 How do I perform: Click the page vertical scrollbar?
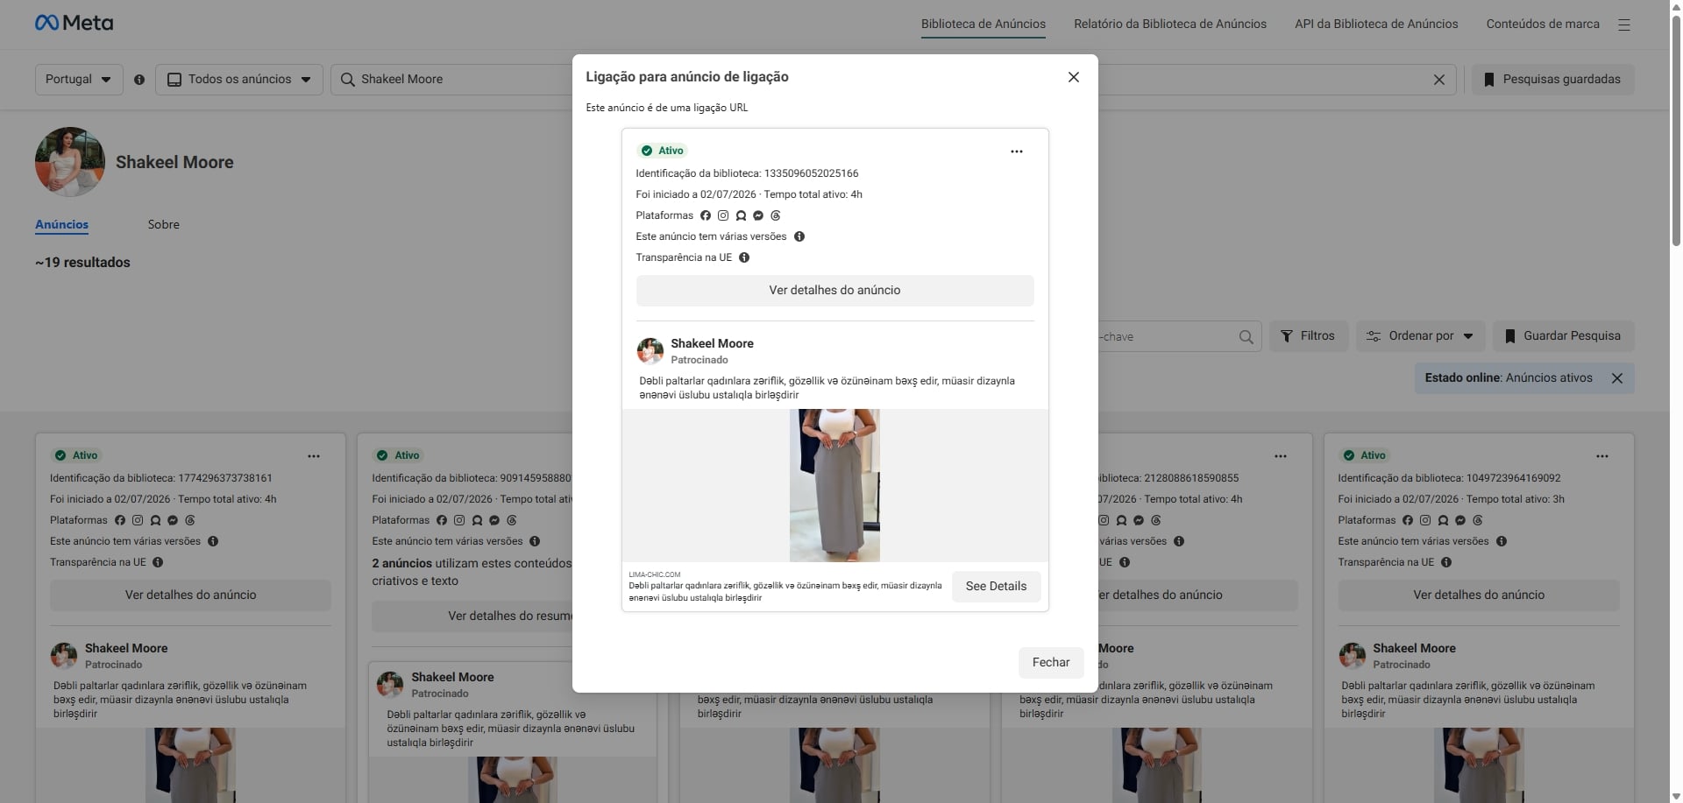[1676, 131]
